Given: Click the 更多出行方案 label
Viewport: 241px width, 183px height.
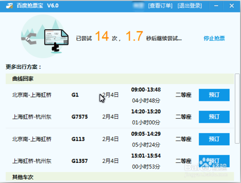Looking at the screenshot, I should coord(24,67).
